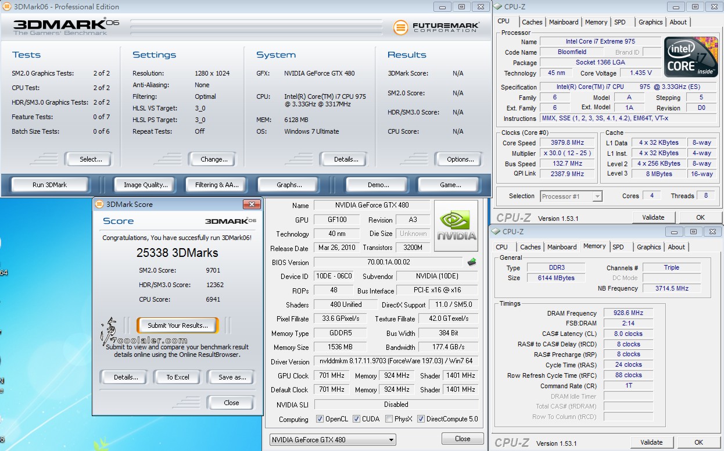Click Validate in CPU-Z memory window
This screenshot has height=451, width=724.
click(651, 442)
